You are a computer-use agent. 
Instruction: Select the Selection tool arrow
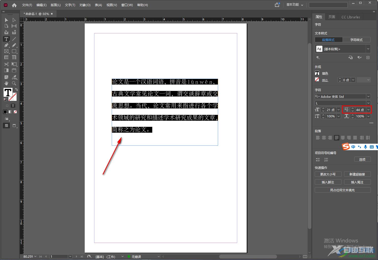click(x=6, y=20)
